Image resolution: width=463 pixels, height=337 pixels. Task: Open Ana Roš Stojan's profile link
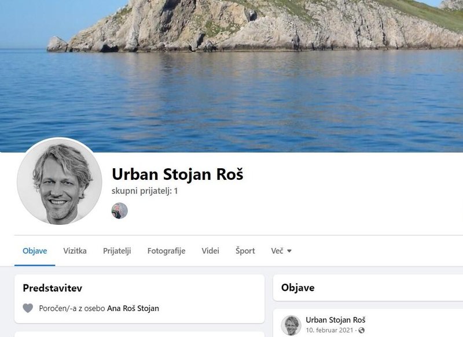click(133, 309)
